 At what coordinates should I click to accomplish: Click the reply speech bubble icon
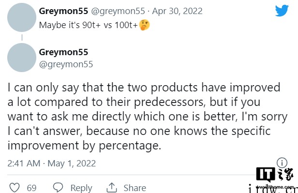pos(58,187)
